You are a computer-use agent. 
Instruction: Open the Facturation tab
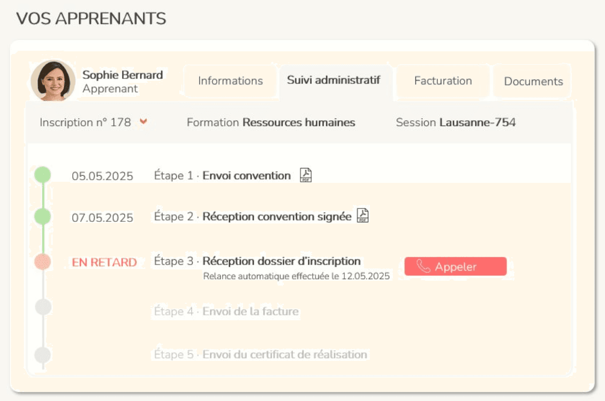(x=443, y=81)
